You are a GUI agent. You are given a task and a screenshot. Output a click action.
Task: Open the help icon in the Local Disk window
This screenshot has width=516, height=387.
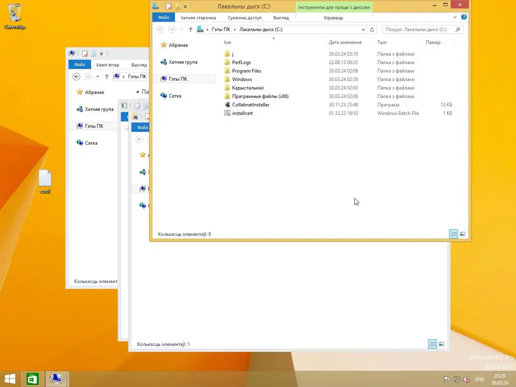464,17
